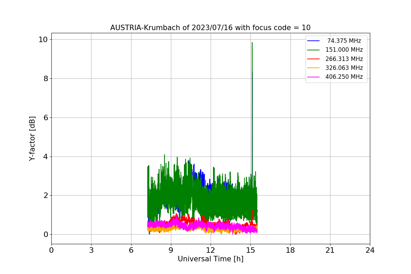
Task: Click the y-axis tick label 10
Action: [43, 40]
